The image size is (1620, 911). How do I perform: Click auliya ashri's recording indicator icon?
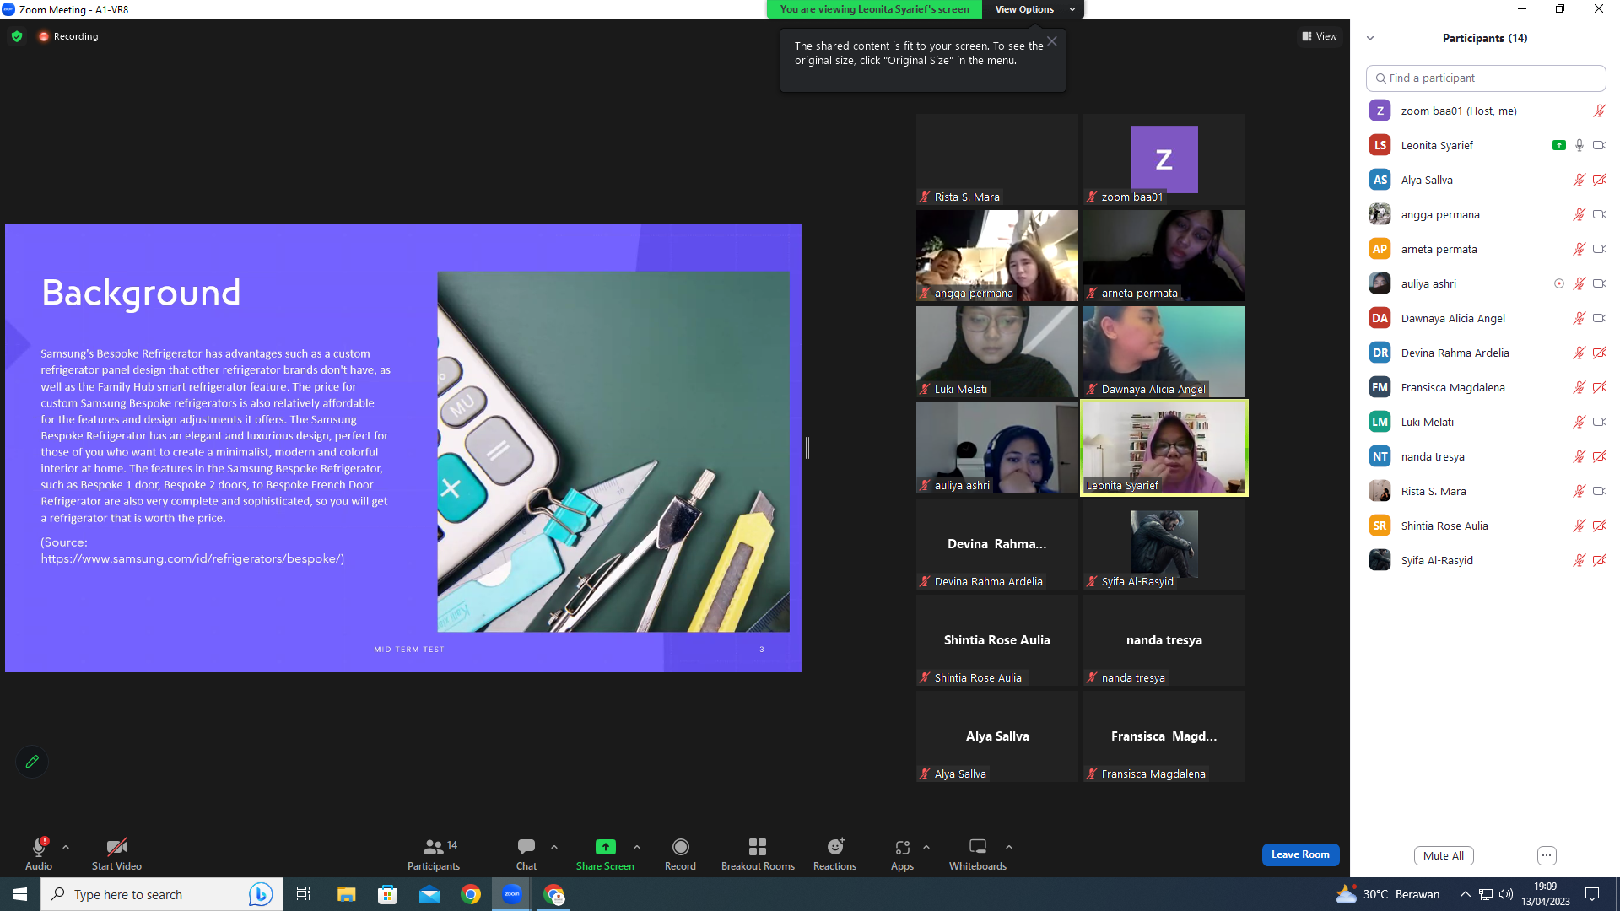(x=1559, y=283)
